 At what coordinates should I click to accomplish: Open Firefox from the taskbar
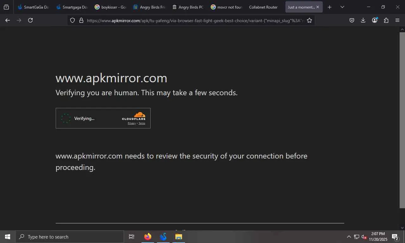point(147,237)
